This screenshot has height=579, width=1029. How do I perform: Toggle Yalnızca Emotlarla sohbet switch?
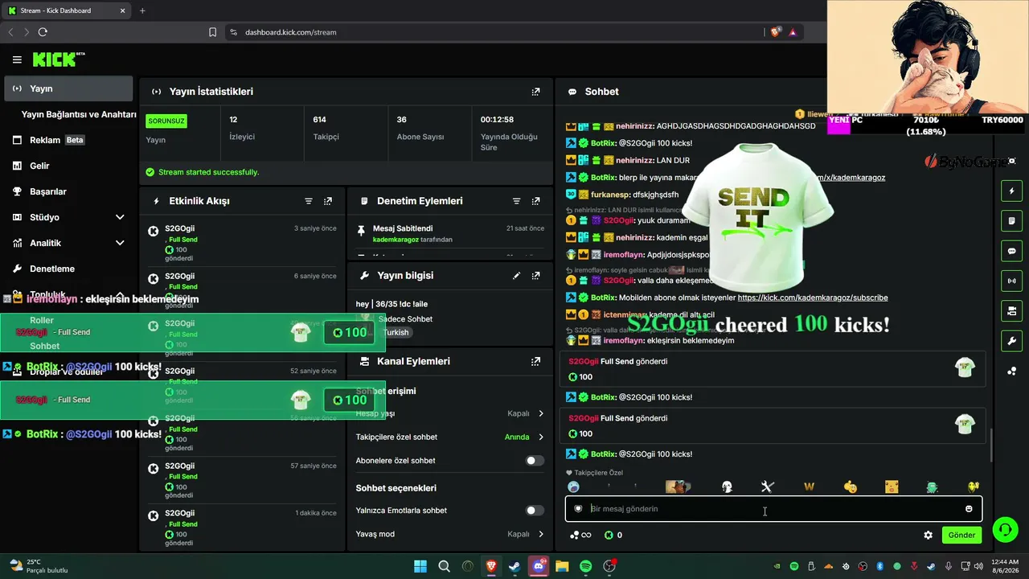[535, 511]
